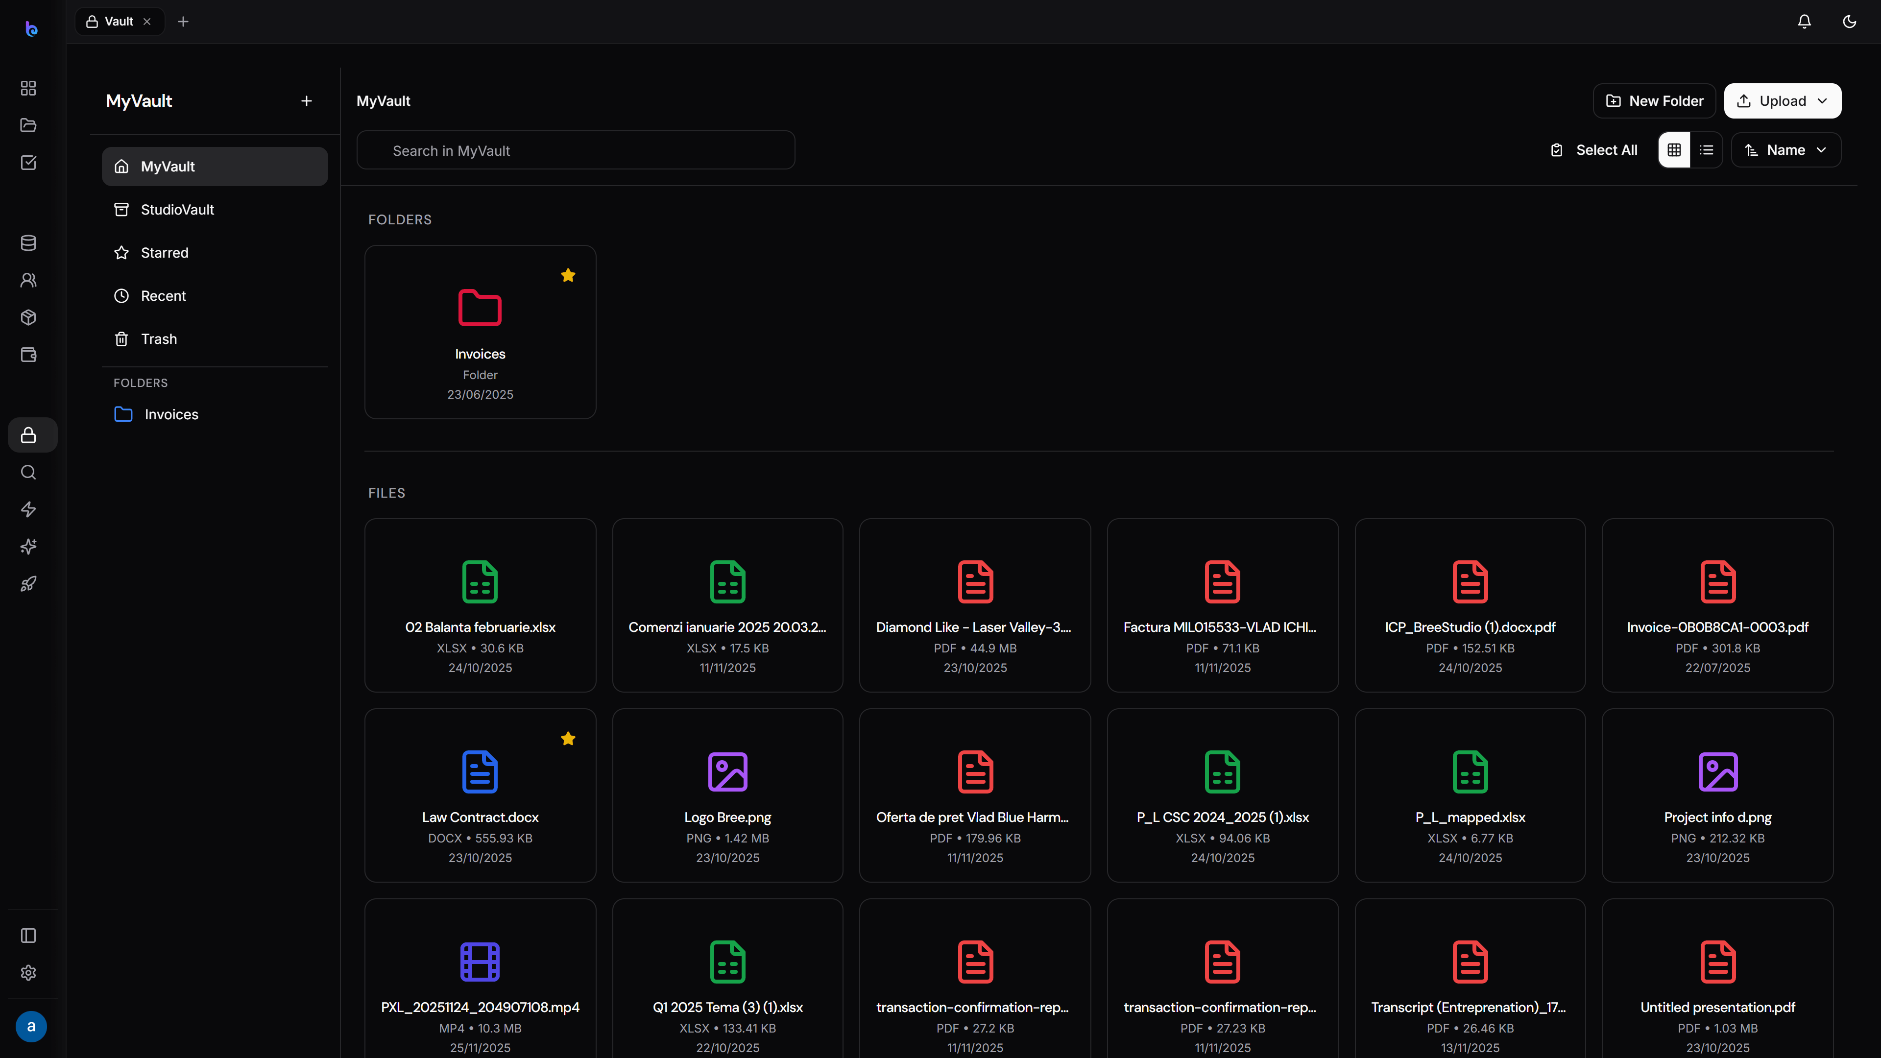The height and width of the screenshot is (1058, 1881).
Task: Toggle star on Invoices folder card
Action: click(568, 275)
